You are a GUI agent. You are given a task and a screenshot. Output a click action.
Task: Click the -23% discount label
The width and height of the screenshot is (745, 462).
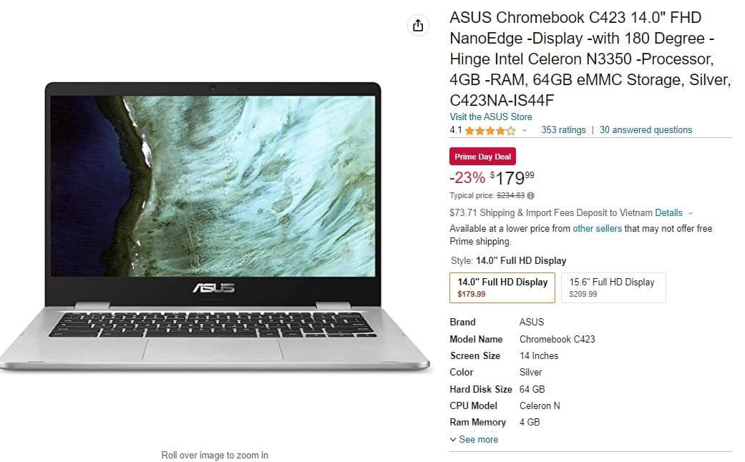pyautogui.click(x=467, y=178)
